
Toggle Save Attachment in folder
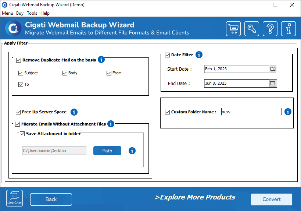click(22, 134)
